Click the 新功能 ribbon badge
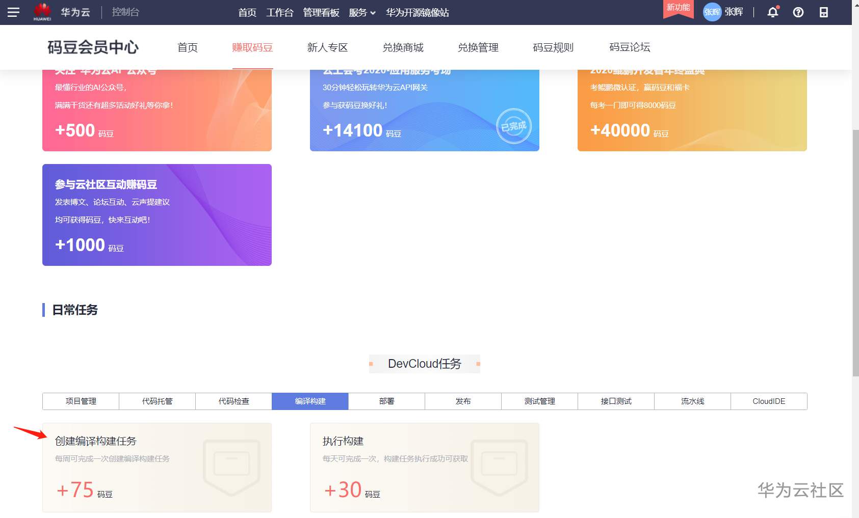 tap(678, 9)
